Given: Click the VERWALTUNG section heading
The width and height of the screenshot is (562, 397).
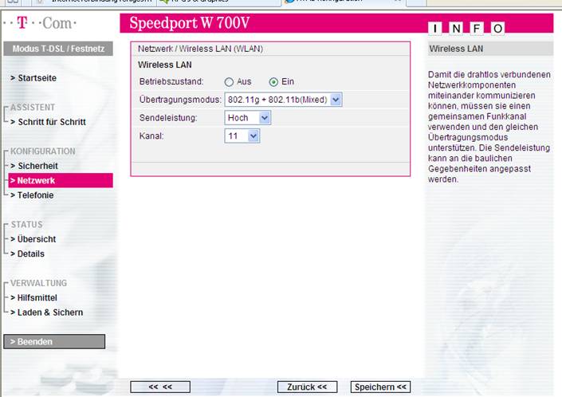Looking at the screenshot, I should click(38, 283).
